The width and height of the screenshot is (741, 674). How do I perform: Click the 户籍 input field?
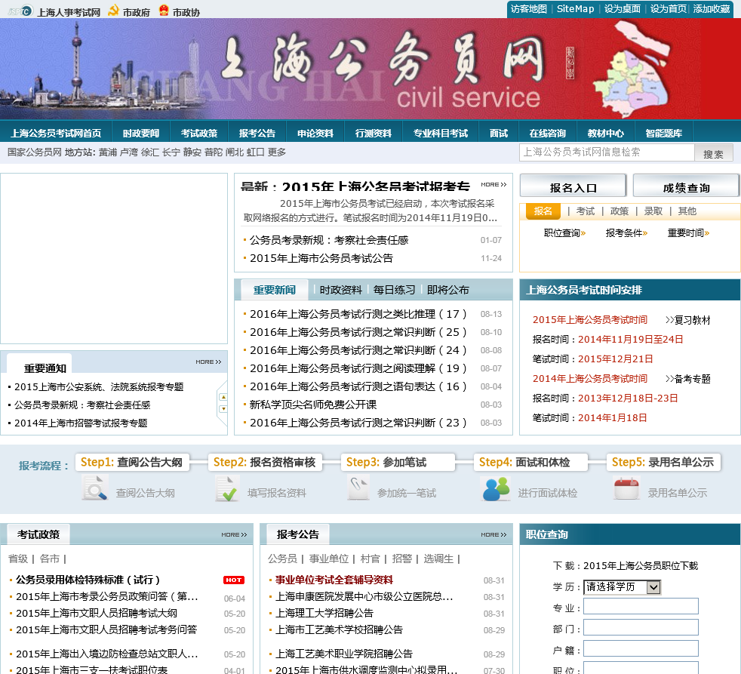pyautogui.click(x=641, y=648)
